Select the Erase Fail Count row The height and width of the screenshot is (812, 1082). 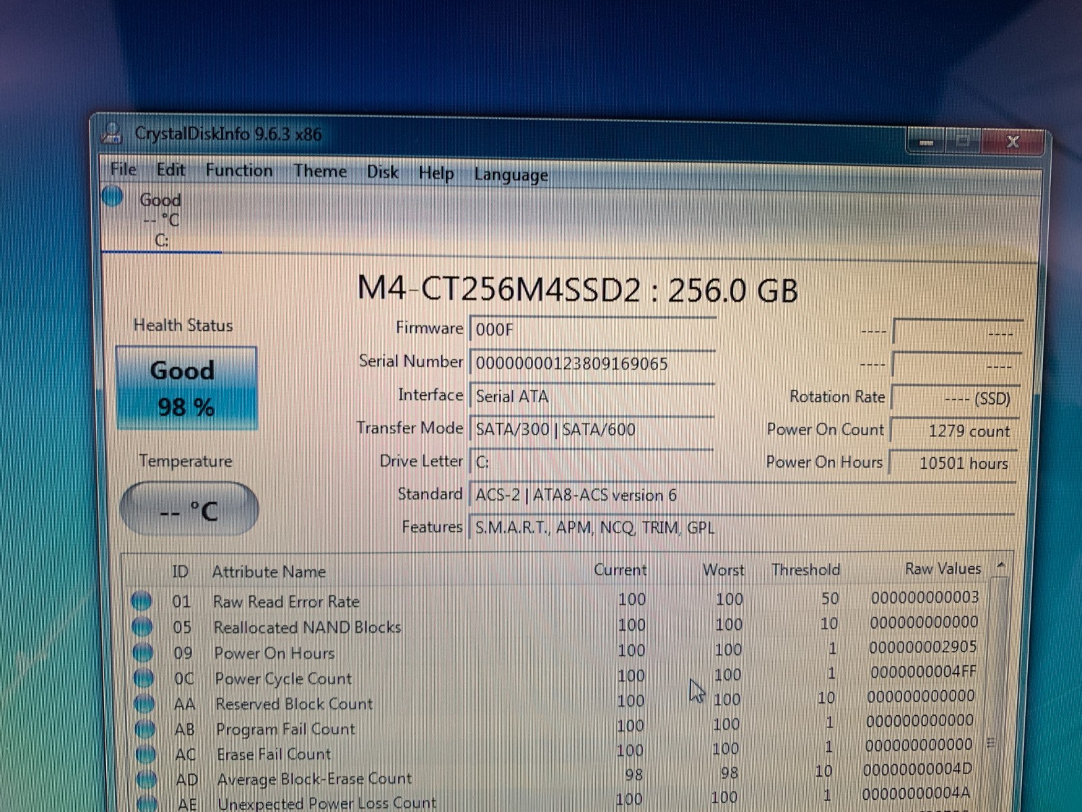point(556,751)
